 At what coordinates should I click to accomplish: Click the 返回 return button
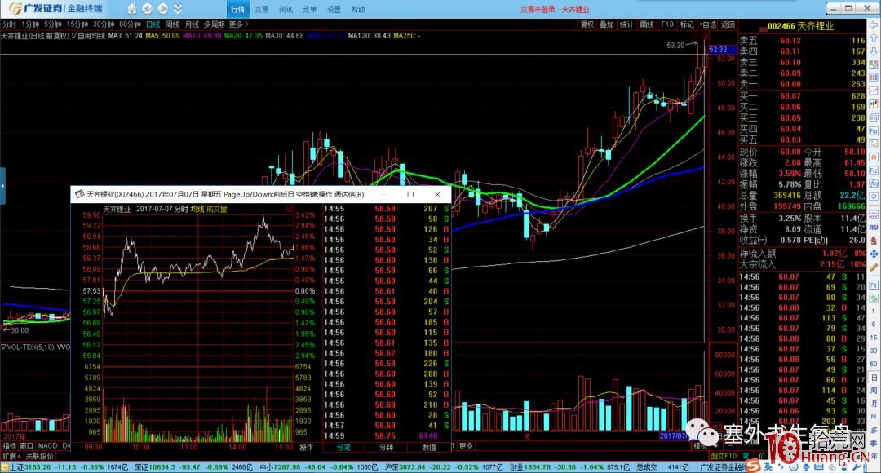[x=728, y=24]
